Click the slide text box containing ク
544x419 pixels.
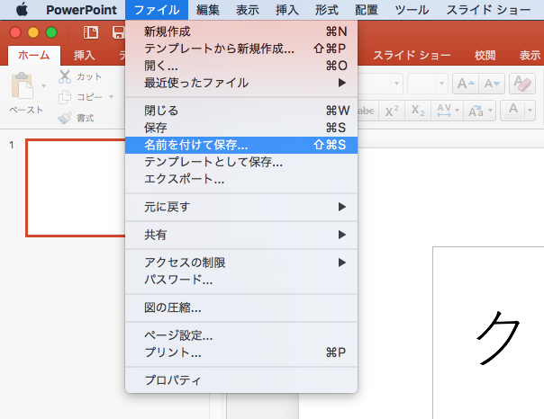[488, 333]
